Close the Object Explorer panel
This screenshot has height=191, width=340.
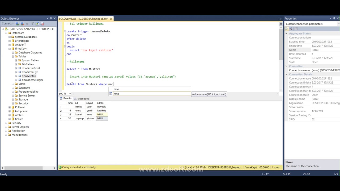point(54,18)
